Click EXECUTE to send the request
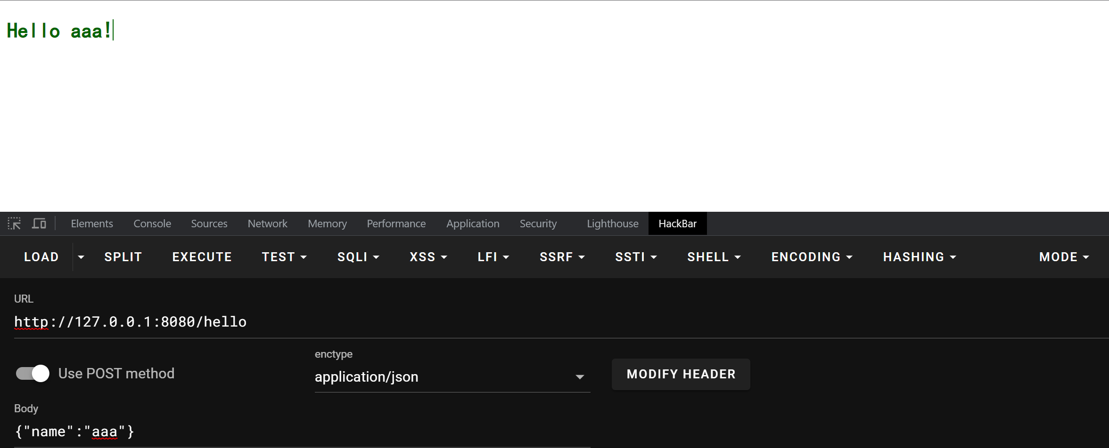This screenshot has width=1109, height=448. tap(201, 256)
